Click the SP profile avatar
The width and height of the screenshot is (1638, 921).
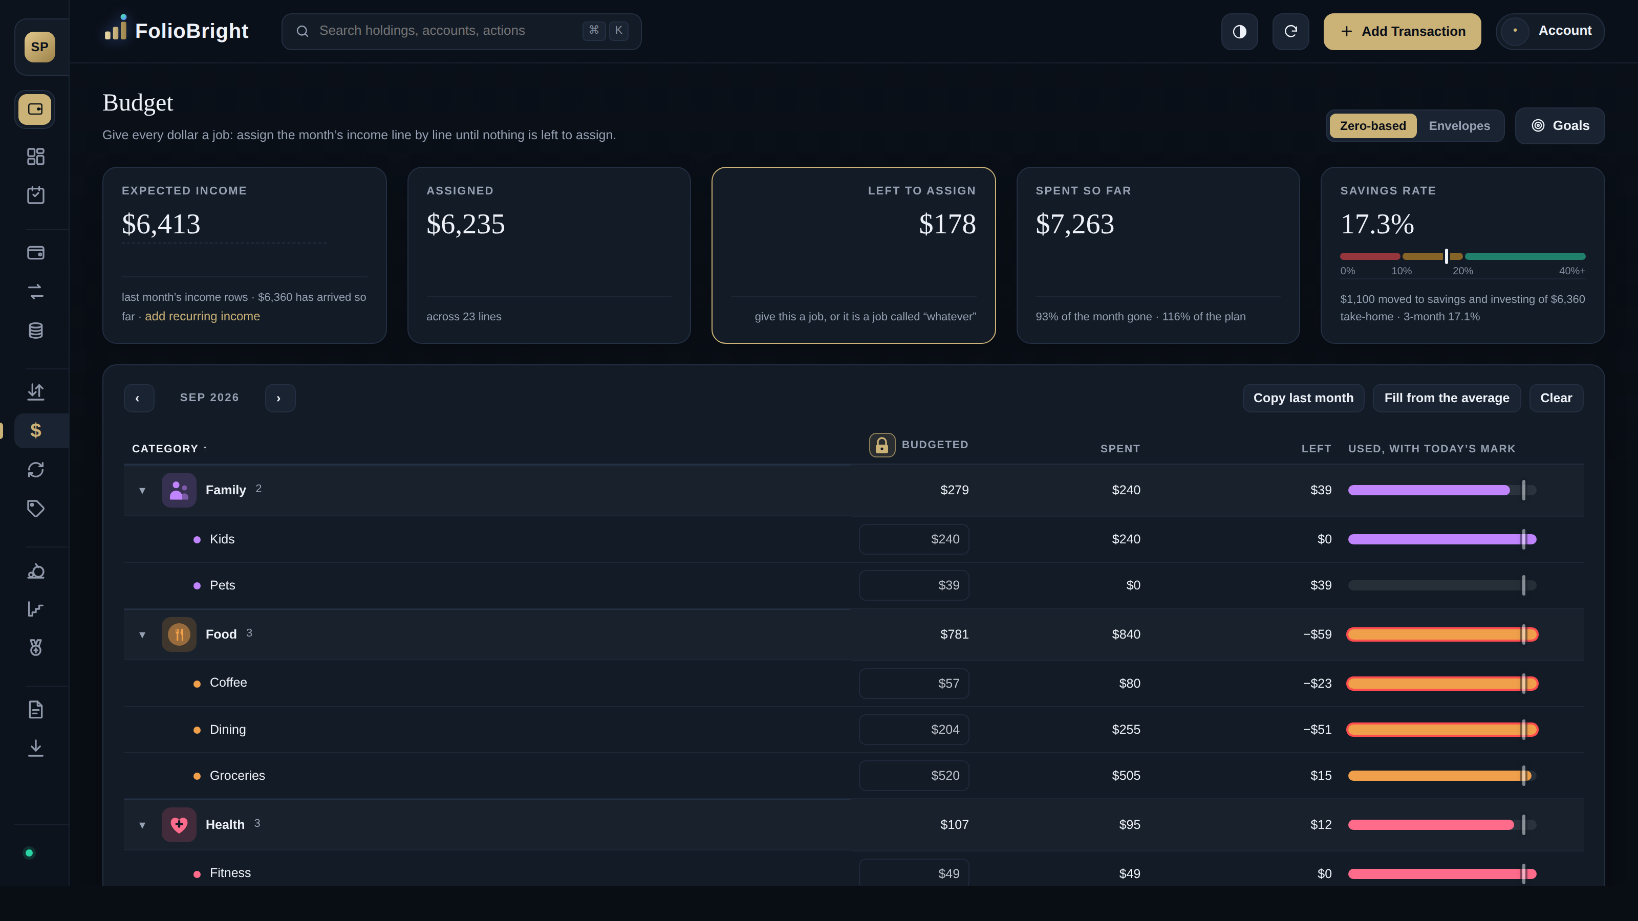pos(39,47)
